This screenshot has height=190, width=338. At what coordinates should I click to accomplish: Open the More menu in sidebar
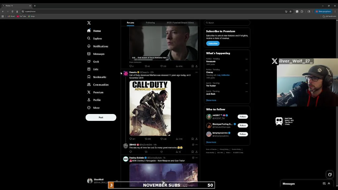94,108
